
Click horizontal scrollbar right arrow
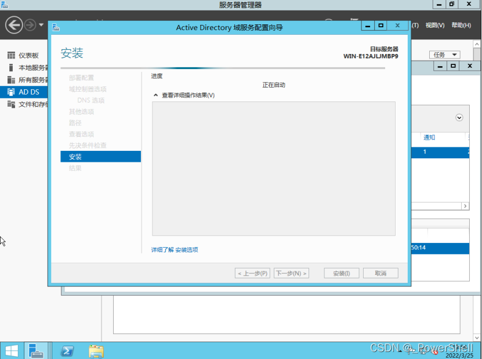click(x=465, y=206)
